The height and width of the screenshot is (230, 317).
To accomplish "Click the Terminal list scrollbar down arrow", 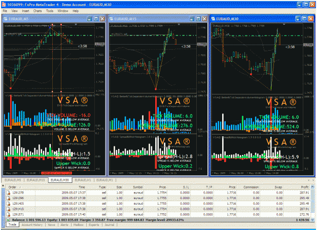I will 312,220.
